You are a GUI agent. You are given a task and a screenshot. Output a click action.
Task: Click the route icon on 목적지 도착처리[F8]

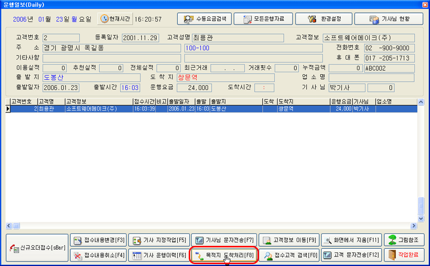pos(199,256)
